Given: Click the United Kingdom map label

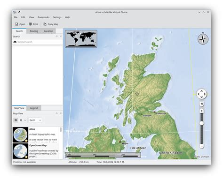Looking at the screenshot, I should pos(171,153).
